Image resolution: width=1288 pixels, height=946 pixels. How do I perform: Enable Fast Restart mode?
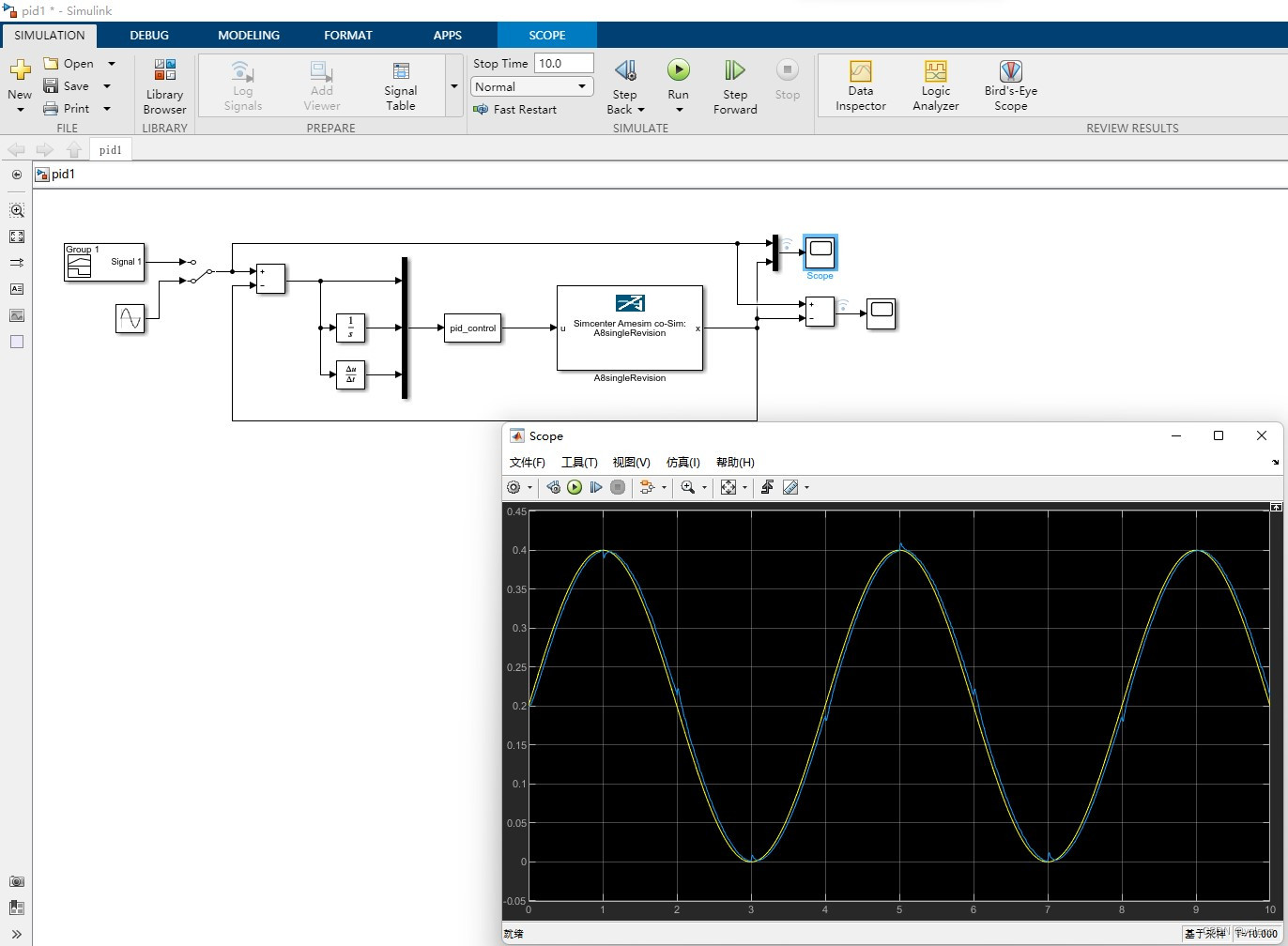[x=515, y=109]
